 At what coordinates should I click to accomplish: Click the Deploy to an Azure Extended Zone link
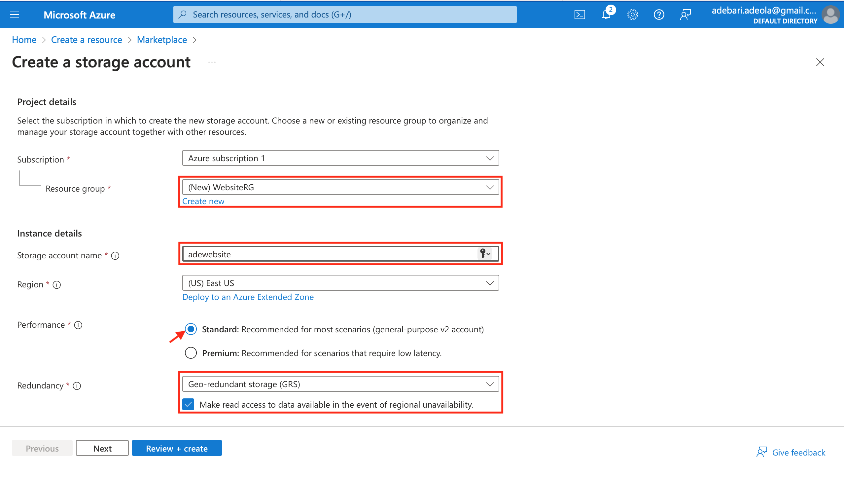point(248,297)
